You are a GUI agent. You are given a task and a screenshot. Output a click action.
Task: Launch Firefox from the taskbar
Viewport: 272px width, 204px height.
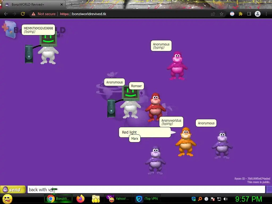80,199
